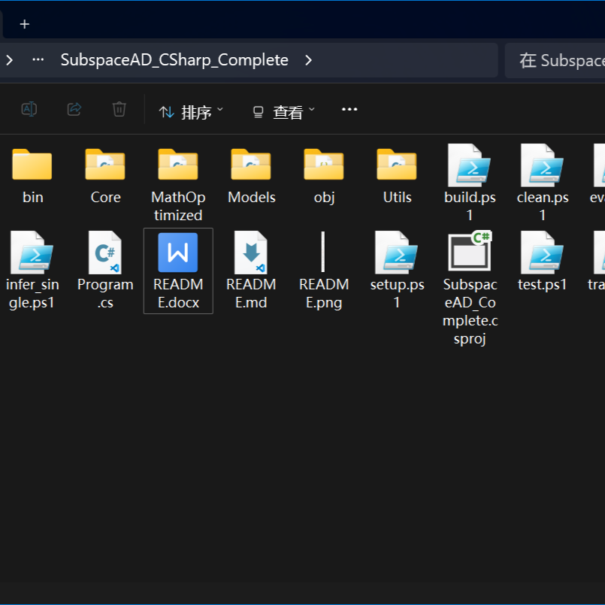This screenshot has height=605, width=605.
Task: Click the search box field
Action: (556, 60)
